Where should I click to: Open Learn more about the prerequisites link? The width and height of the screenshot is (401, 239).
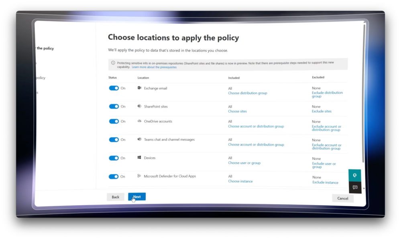[x=154, y=67]
